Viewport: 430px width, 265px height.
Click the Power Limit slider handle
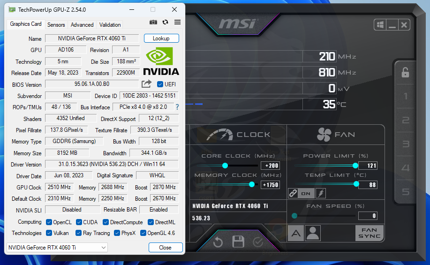point(355,166)
